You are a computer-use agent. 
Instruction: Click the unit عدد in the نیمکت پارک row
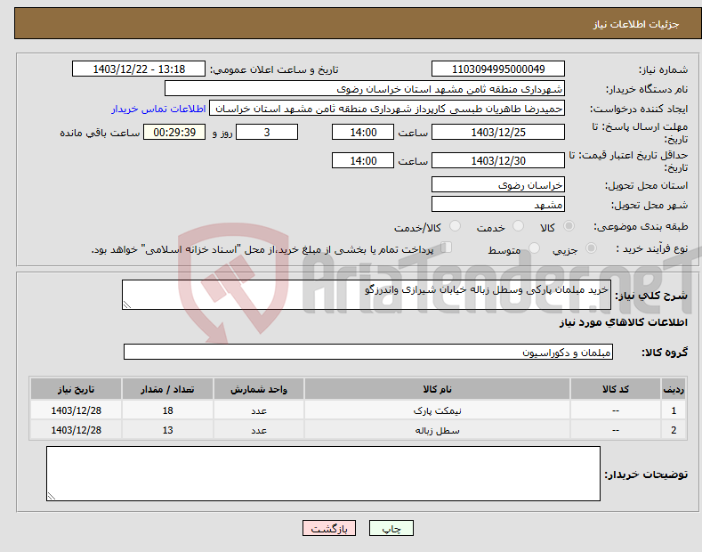(259, 410)
